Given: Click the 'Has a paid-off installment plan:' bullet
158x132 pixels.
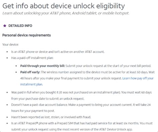Looking at the screenshot, I should tap(32, 58).
